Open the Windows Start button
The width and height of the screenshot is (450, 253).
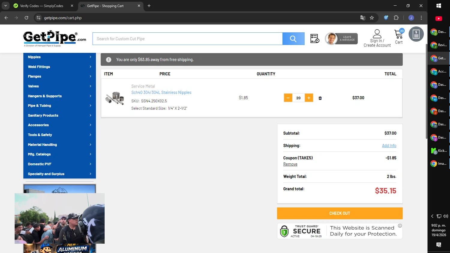pos(439,6)
